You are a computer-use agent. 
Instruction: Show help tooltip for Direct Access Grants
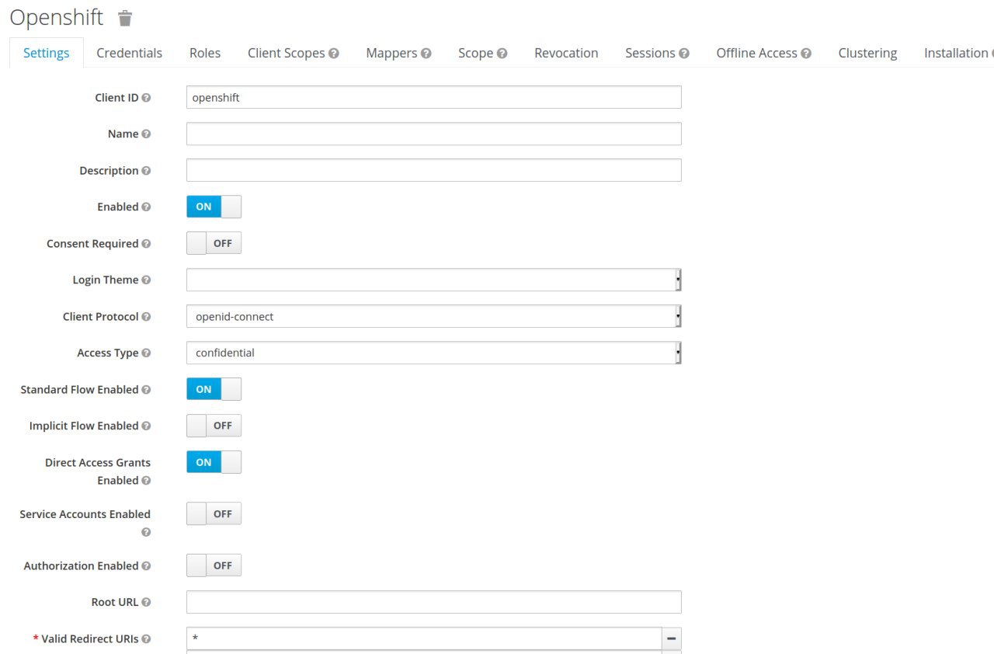(146, 481)
